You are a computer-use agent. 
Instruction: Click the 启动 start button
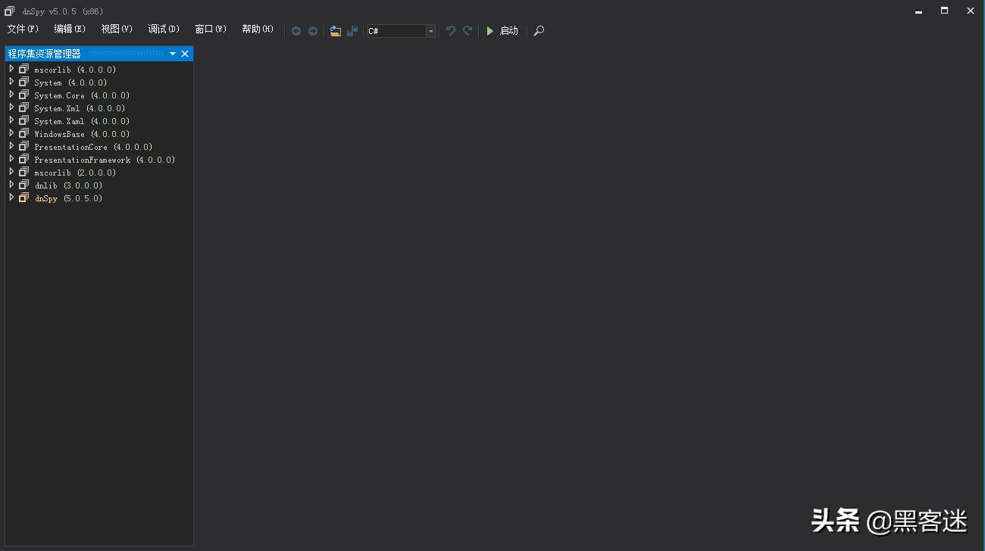click(x=502, y=31)
